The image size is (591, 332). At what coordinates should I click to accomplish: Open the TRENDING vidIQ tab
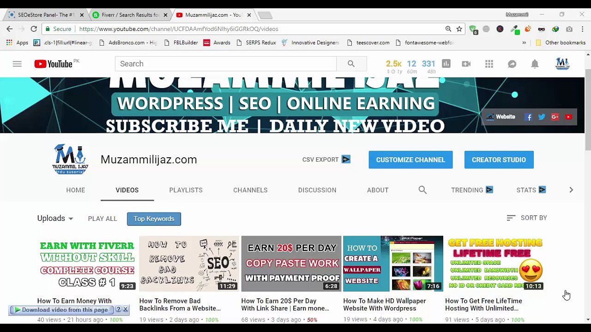[x=472, y=190]
